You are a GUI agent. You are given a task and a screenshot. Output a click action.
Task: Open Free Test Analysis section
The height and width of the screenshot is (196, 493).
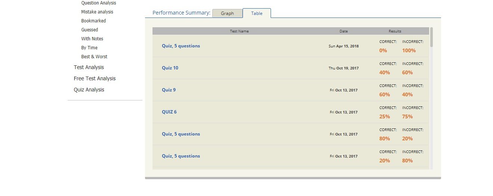[95, 78]
